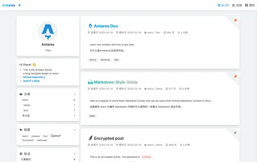This screenshot has height=162, width=257.
Task: Click 'Learn why Antares and how to get start.' text
Action: pyautogui.click(x=112, y=45)
